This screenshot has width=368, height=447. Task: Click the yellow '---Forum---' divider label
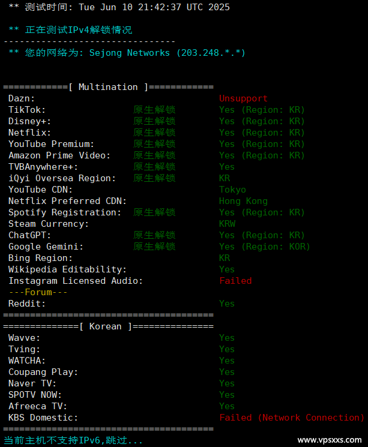point(38,292)
